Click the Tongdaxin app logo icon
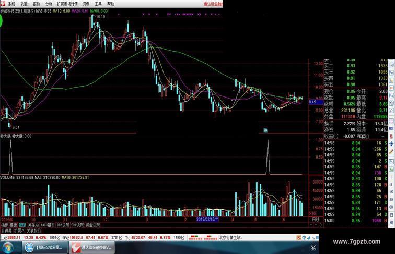 coord(3,4)
